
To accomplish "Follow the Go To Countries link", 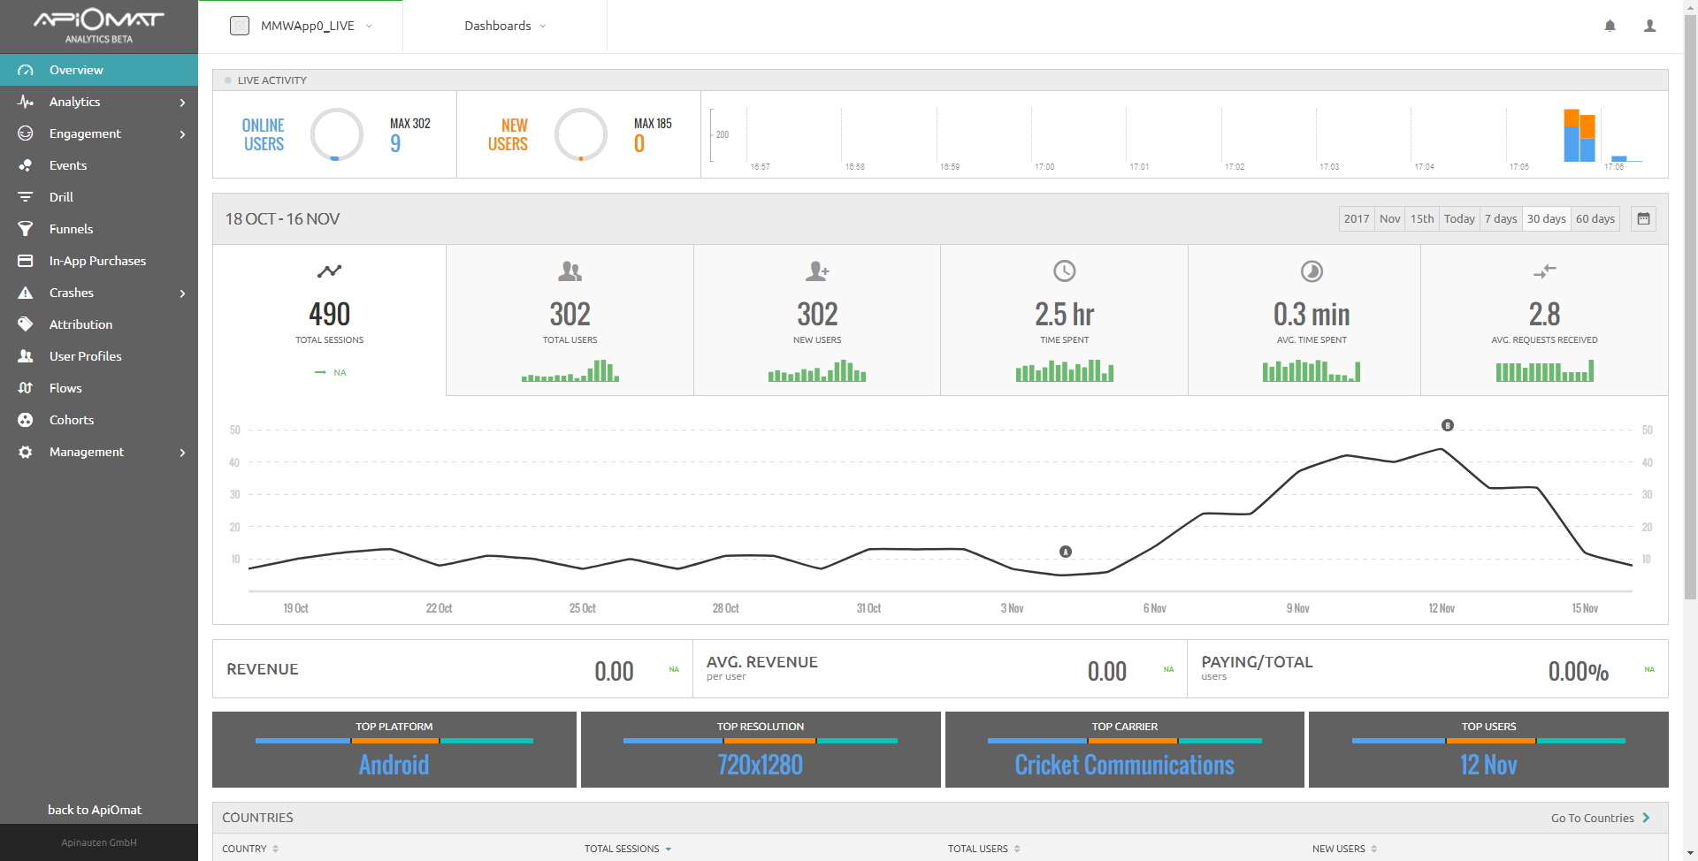I will (x=1600, y=818).
